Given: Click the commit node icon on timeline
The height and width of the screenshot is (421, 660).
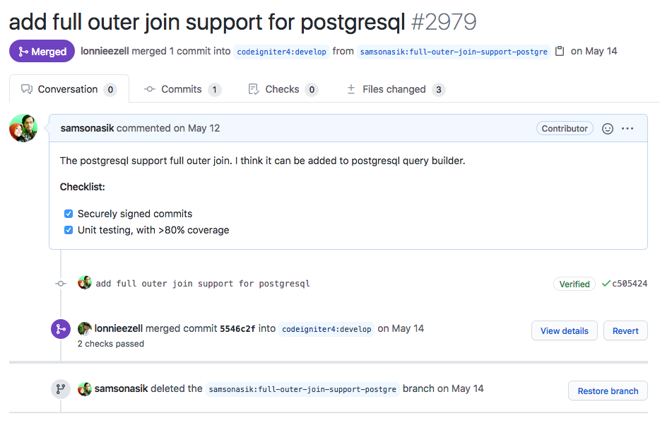Looking at the screenshot, I should click(x=61, y=284).
